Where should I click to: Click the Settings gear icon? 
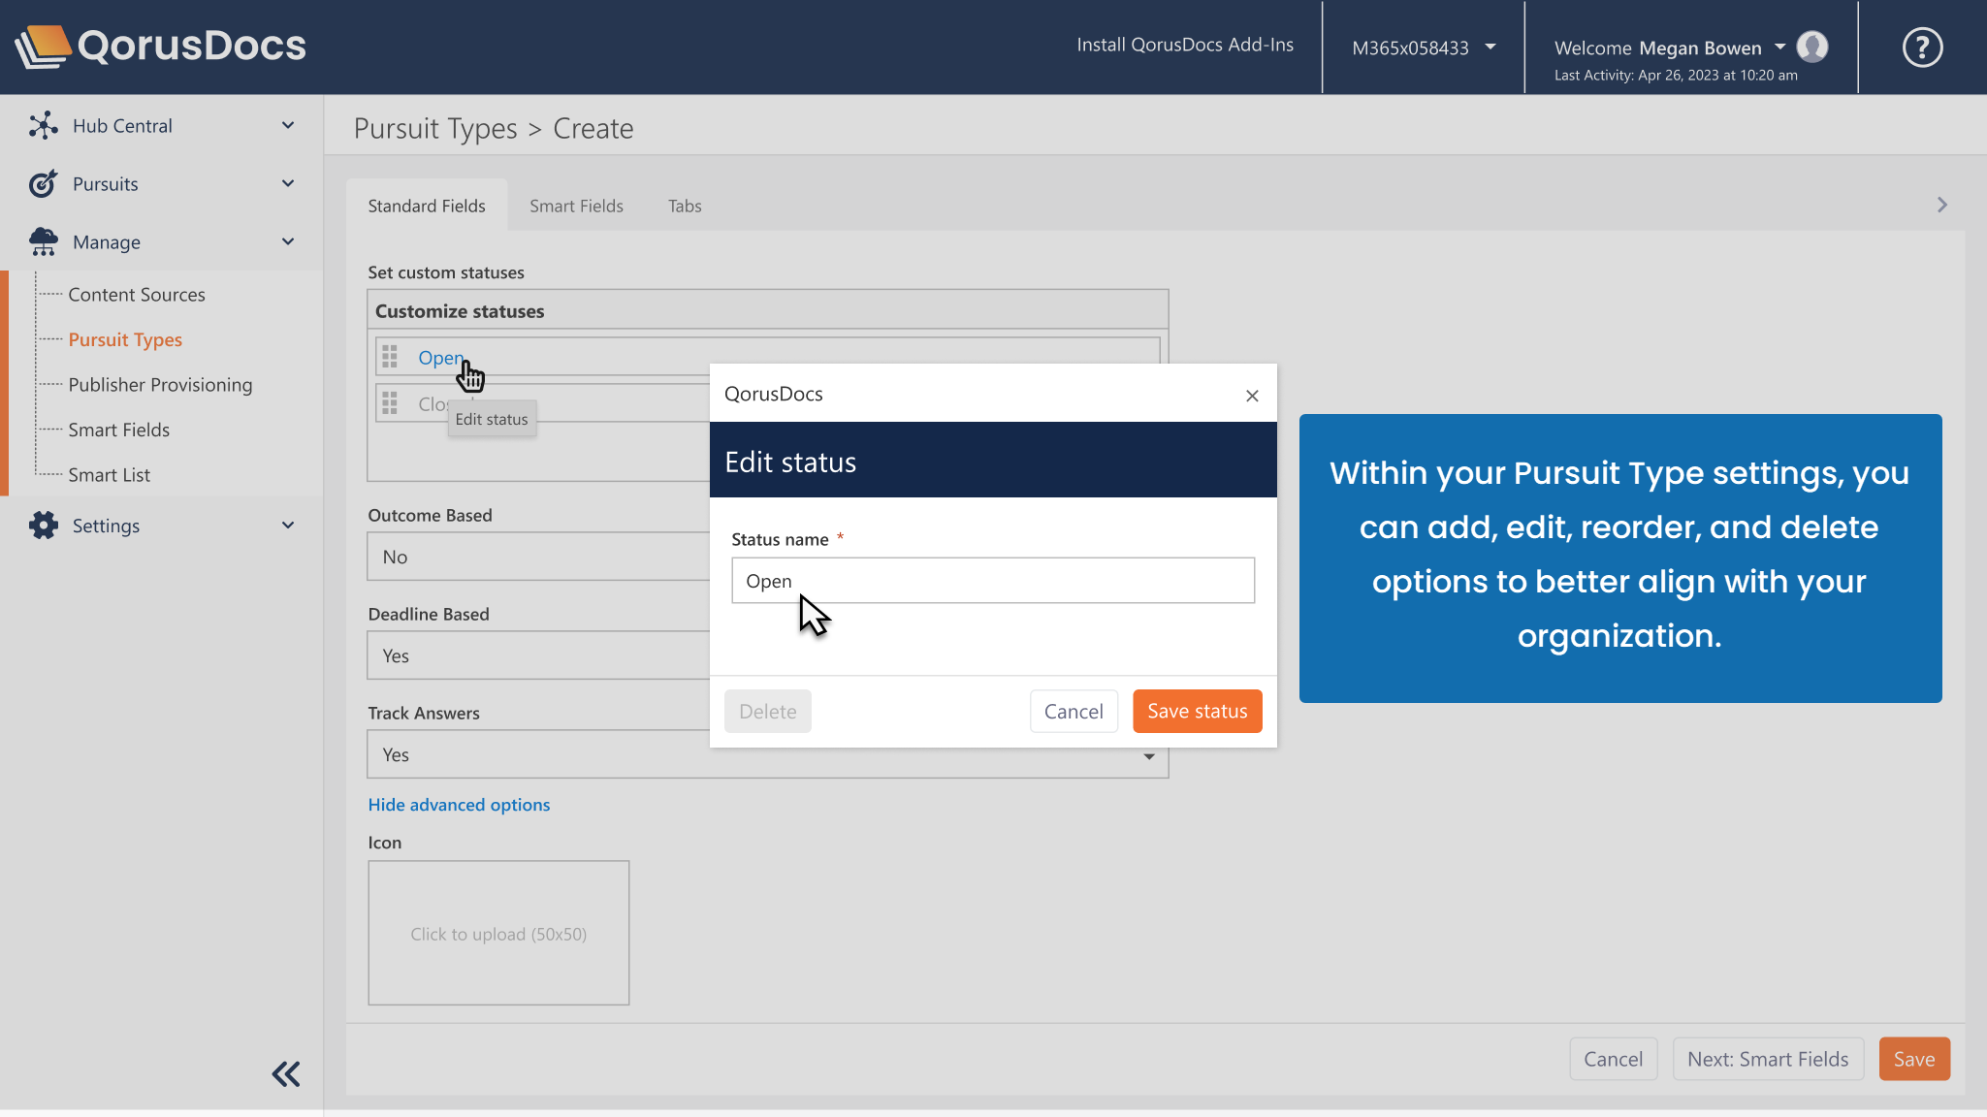pyautogui.click(x=43, y=525)
